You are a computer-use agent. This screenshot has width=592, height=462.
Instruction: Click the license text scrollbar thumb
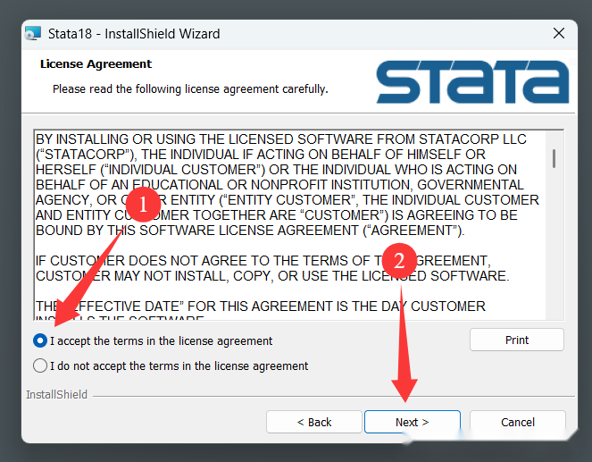click(x=554, y=158)
